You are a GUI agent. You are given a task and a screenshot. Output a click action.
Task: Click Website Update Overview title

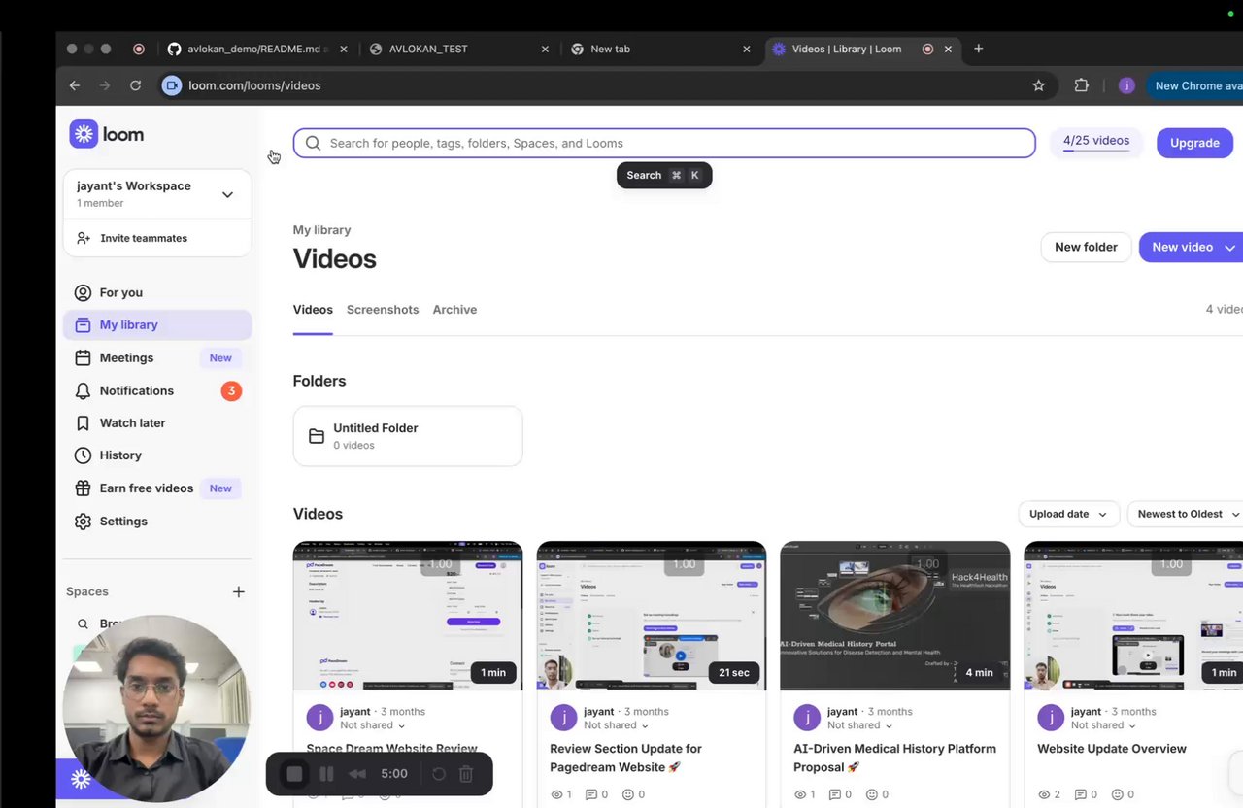[1112, 749]
